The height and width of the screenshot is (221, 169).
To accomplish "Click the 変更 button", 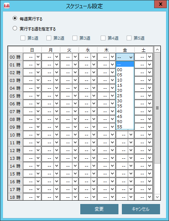I will [x=99, y=209].
